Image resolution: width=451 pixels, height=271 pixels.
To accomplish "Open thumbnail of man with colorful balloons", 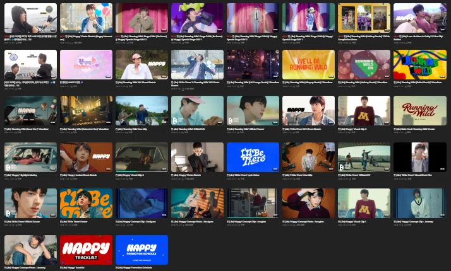I will (87, 18).
